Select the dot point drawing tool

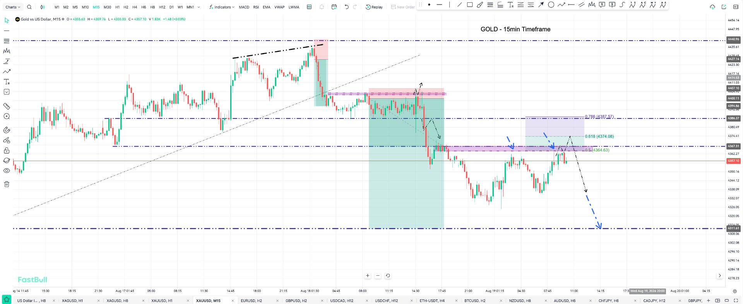coord(429,5)
